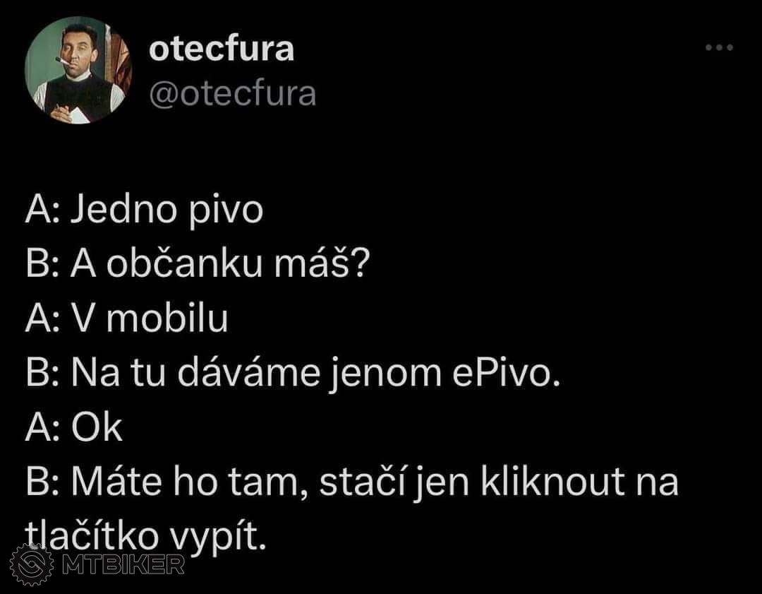This screenshot has width=762, height=594.
Task: Select the line "A: Jedno pivo"
Action: coord(145,210)
